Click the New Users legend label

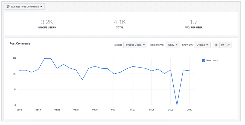point(212,60)
